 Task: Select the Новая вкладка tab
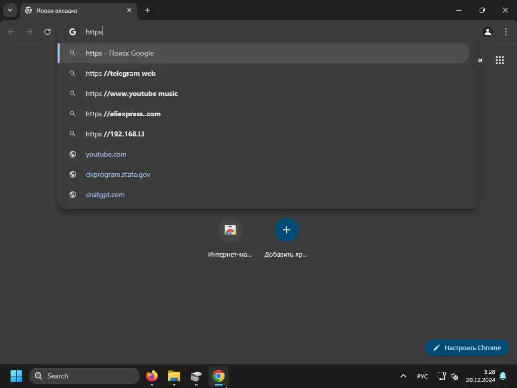tap(78, 11)
